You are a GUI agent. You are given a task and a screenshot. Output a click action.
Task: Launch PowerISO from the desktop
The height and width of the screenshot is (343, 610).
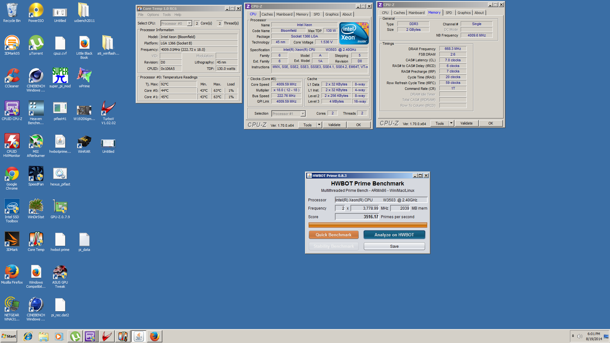point(36,13)
